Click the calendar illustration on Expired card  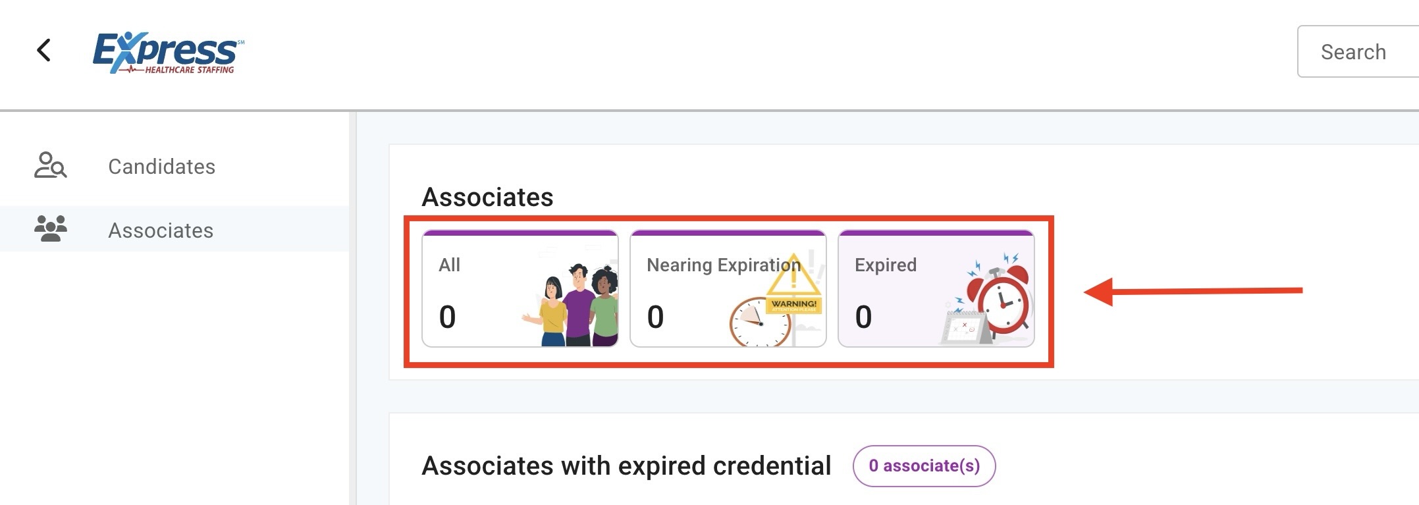pyautogui.click(x=963, y=327)
